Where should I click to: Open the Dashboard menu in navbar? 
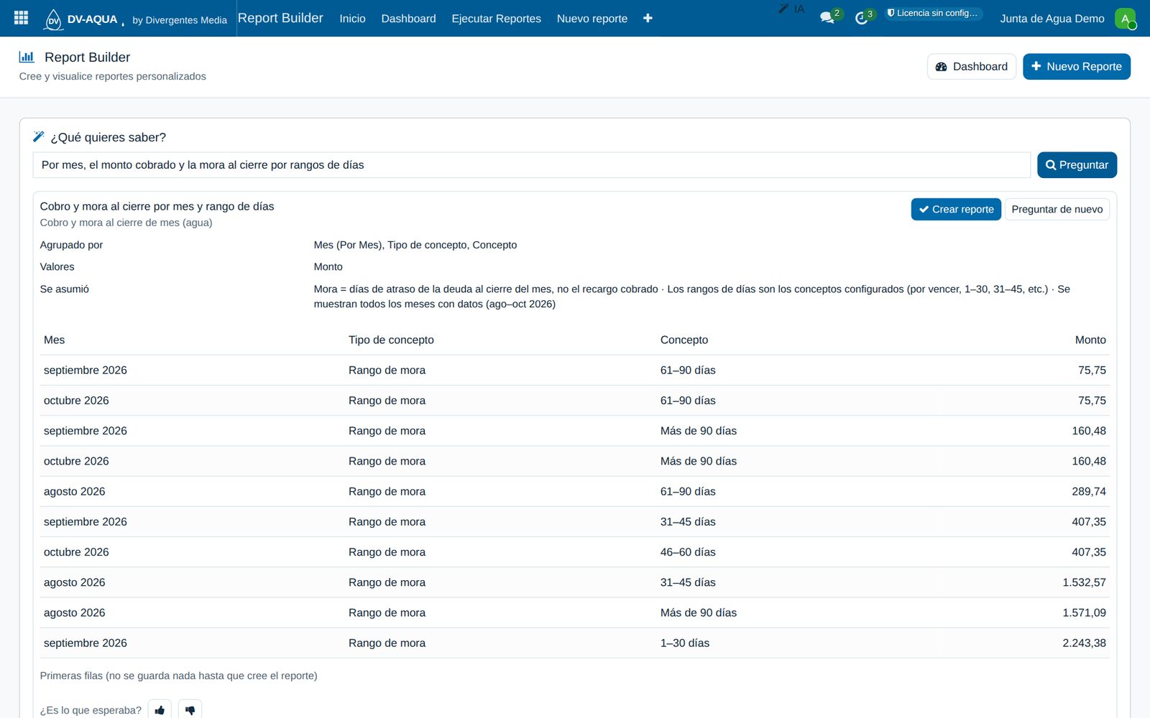pos(408,19)
